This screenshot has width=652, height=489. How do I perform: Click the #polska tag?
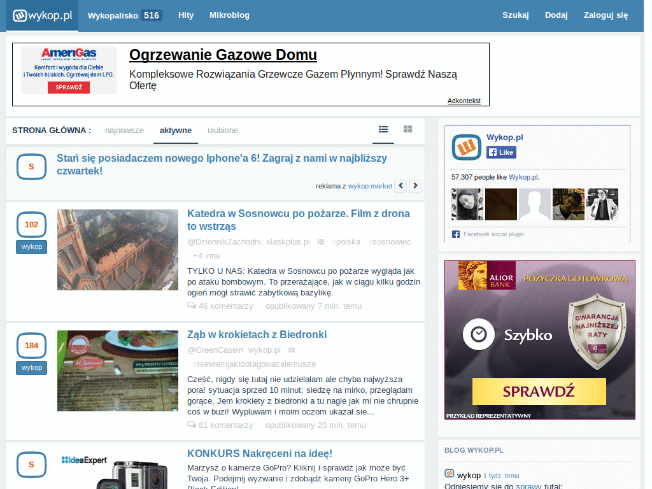tap(346, 242)
